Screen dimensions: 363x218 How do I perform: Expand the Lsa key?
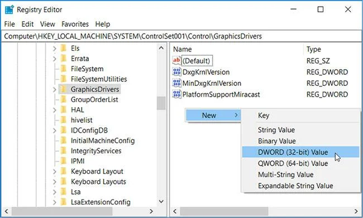(54, 192)
